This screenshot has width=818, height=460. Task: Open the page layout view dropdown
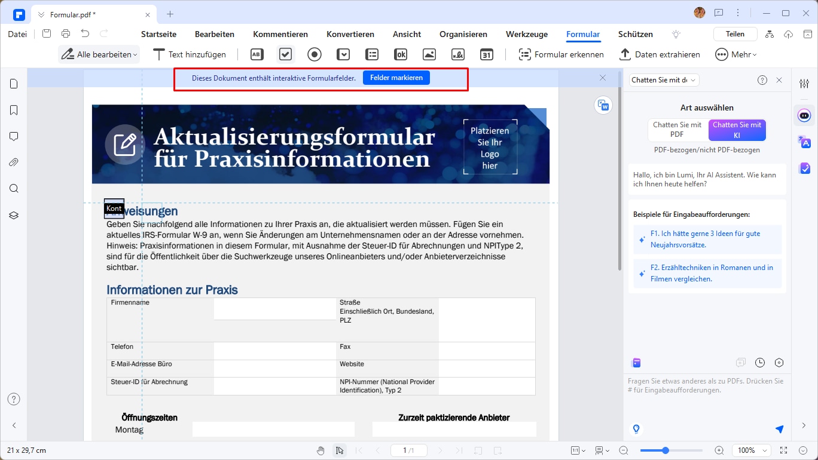click(x=602, y=450)
